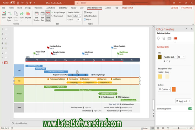
Task: Toggle Notes in status bar
Action: (x=144, y=128)
